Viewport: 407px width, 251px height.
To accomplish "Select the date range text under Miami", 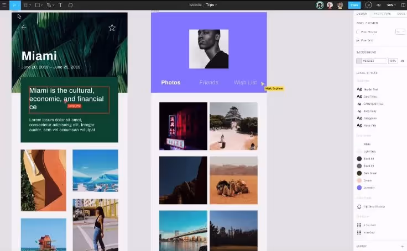I will [x=51, y=67].
